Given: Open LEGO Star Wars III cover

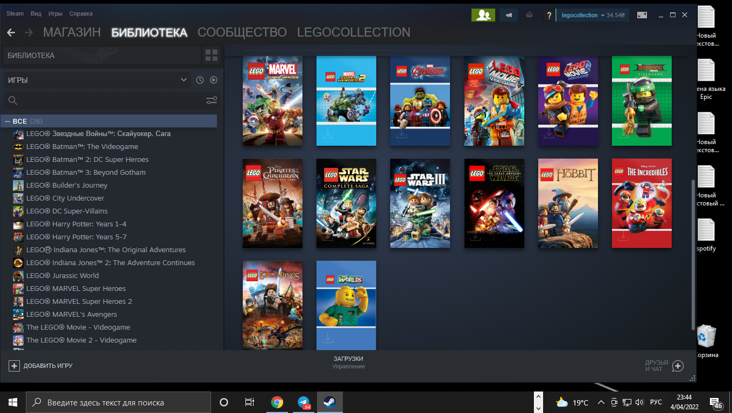Looking at the screenshot, I should point(420,203).
